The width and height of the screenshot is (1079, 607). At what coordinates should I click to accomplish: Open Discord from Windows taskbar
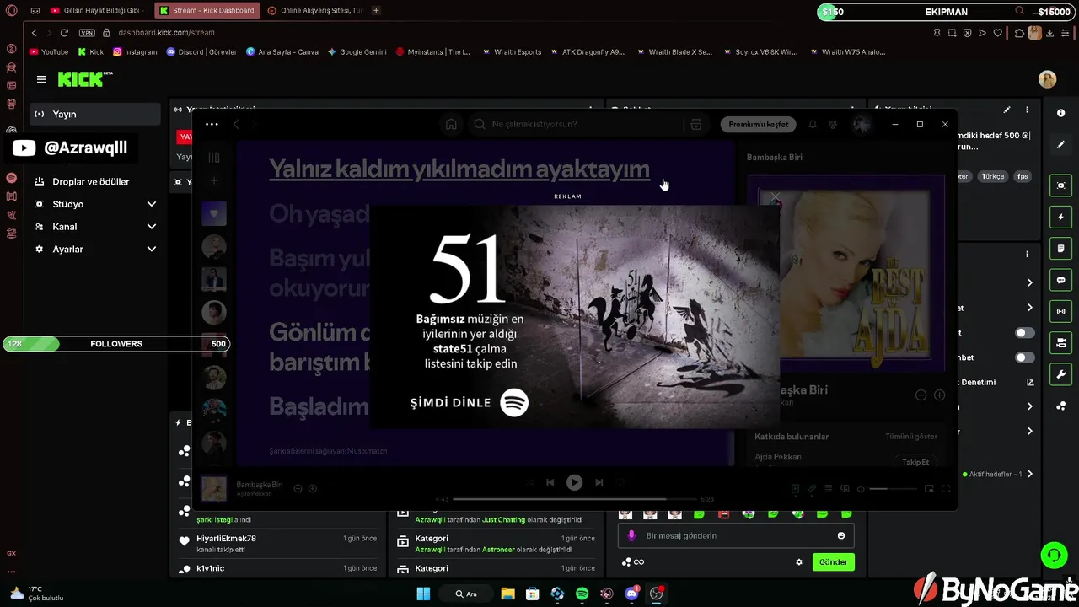(x=631, y=594)
